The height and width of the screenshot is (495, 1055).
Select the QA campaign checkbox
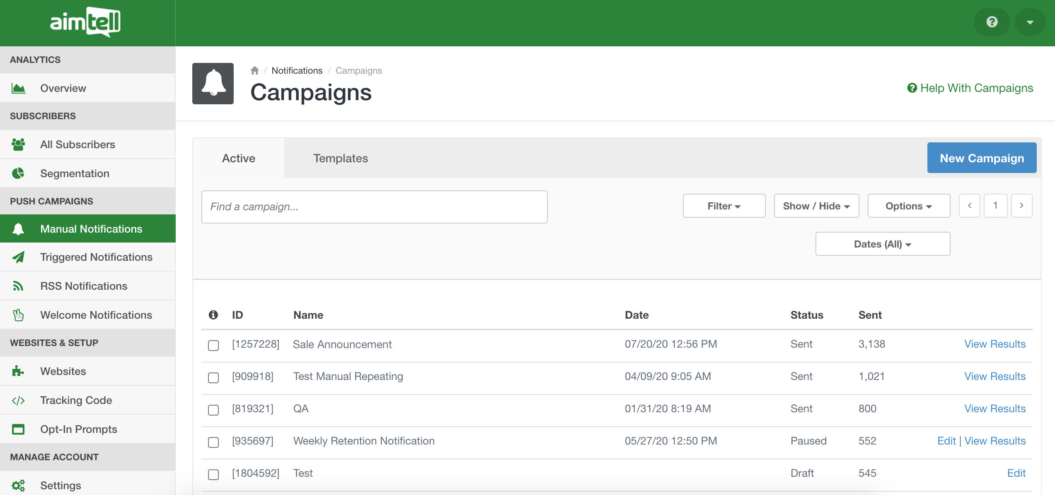[x=213, y=410]
